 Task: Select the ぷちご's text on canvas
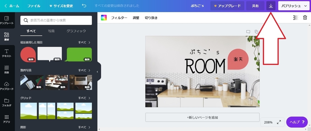204,52
